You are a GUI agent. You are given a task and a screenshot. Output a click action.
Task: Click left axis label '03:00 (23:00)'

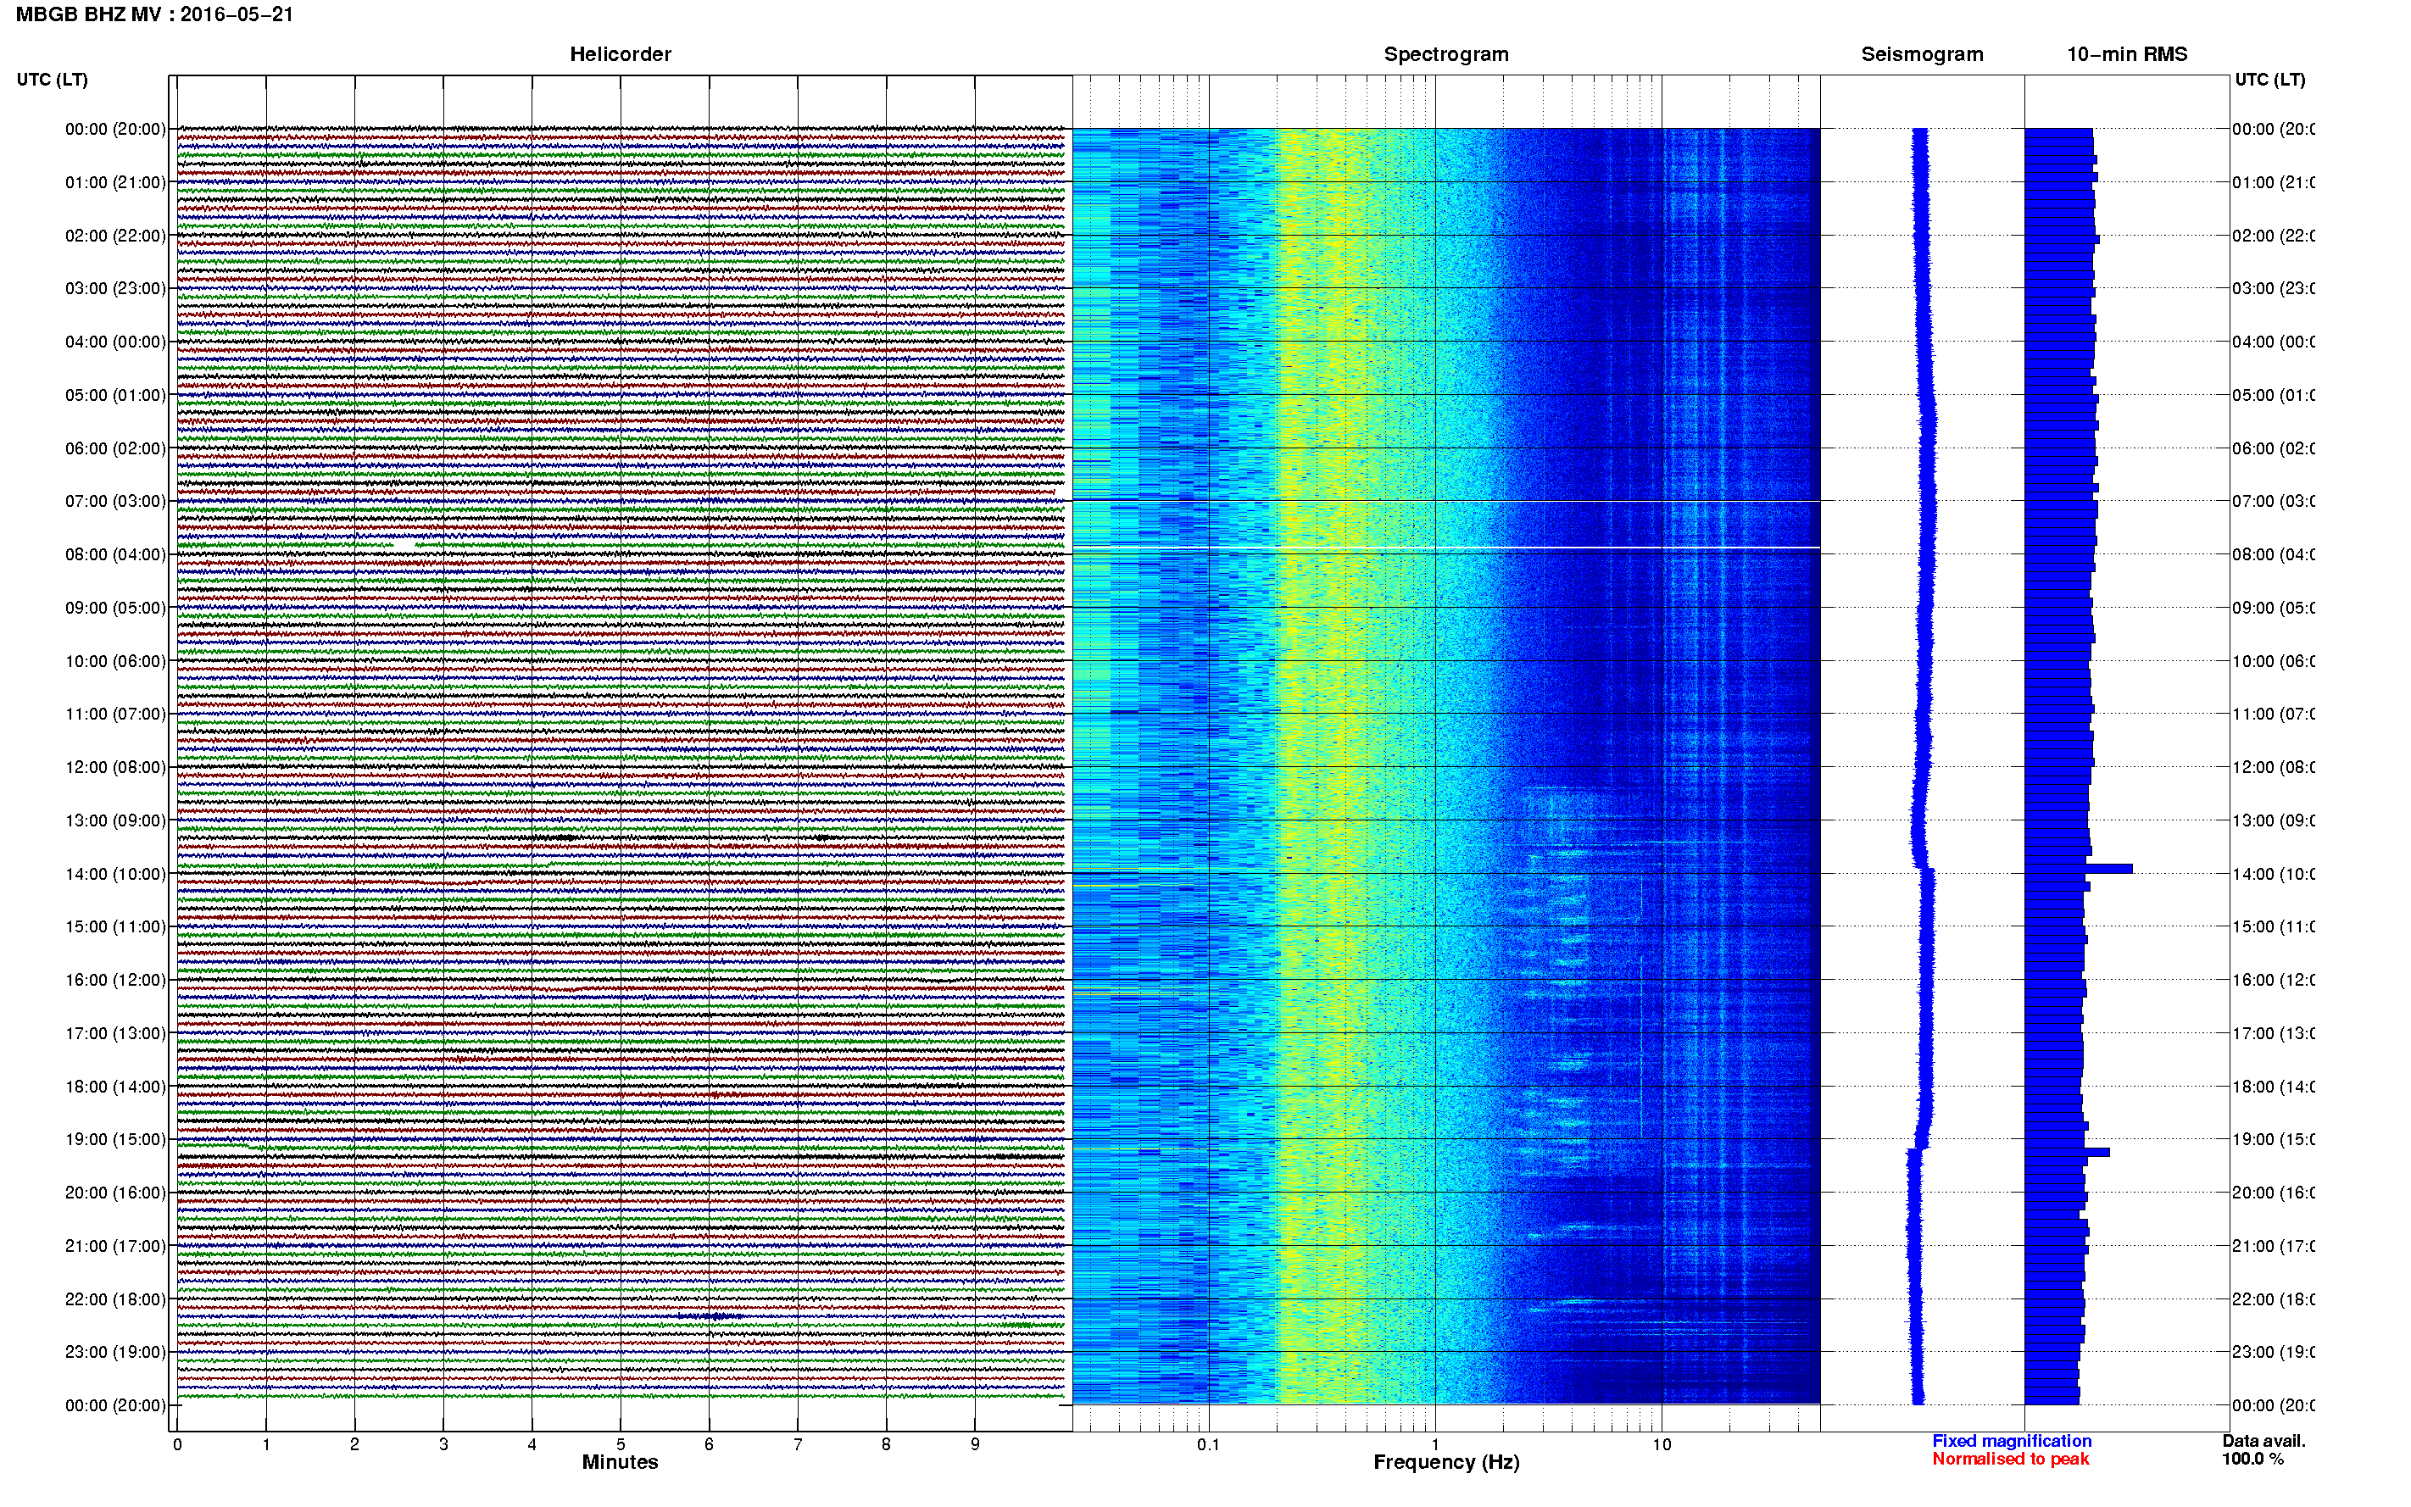coord(115,288)
